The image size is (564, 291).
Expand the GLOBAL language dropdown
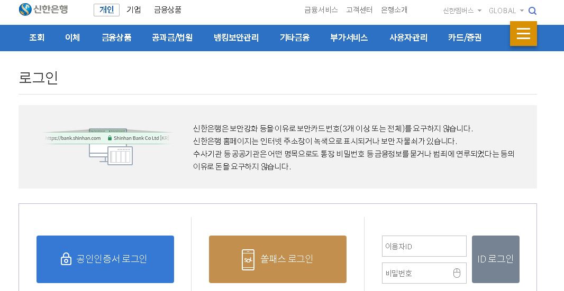tap(506, 11)
